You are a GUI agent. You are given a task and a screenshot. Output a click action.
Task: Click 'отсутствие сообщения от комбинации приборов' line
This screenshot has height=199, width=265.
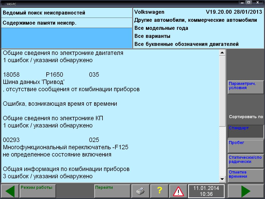pos(71,89)
